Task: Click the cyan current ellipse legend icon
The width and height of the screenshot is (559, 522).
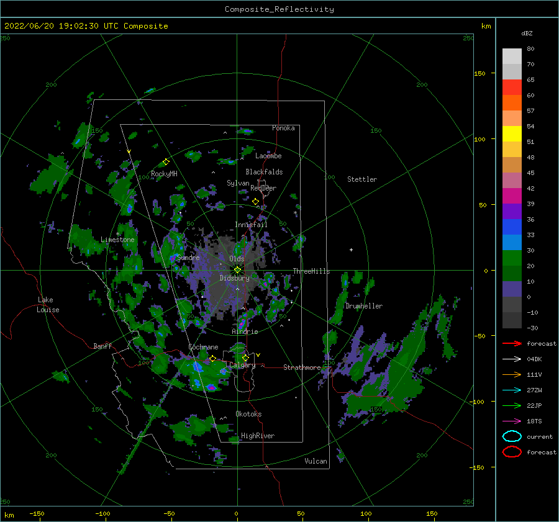Action: tap(512, 436)
